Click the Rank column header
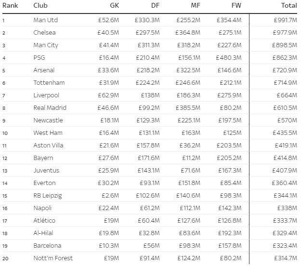Viewport: 301px width, 267px height. click(10, 5)
